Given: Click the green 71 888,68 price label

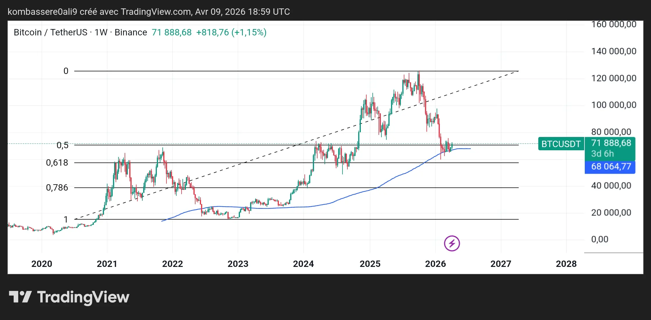Looking at the screenshot, I should coord(611,143).
